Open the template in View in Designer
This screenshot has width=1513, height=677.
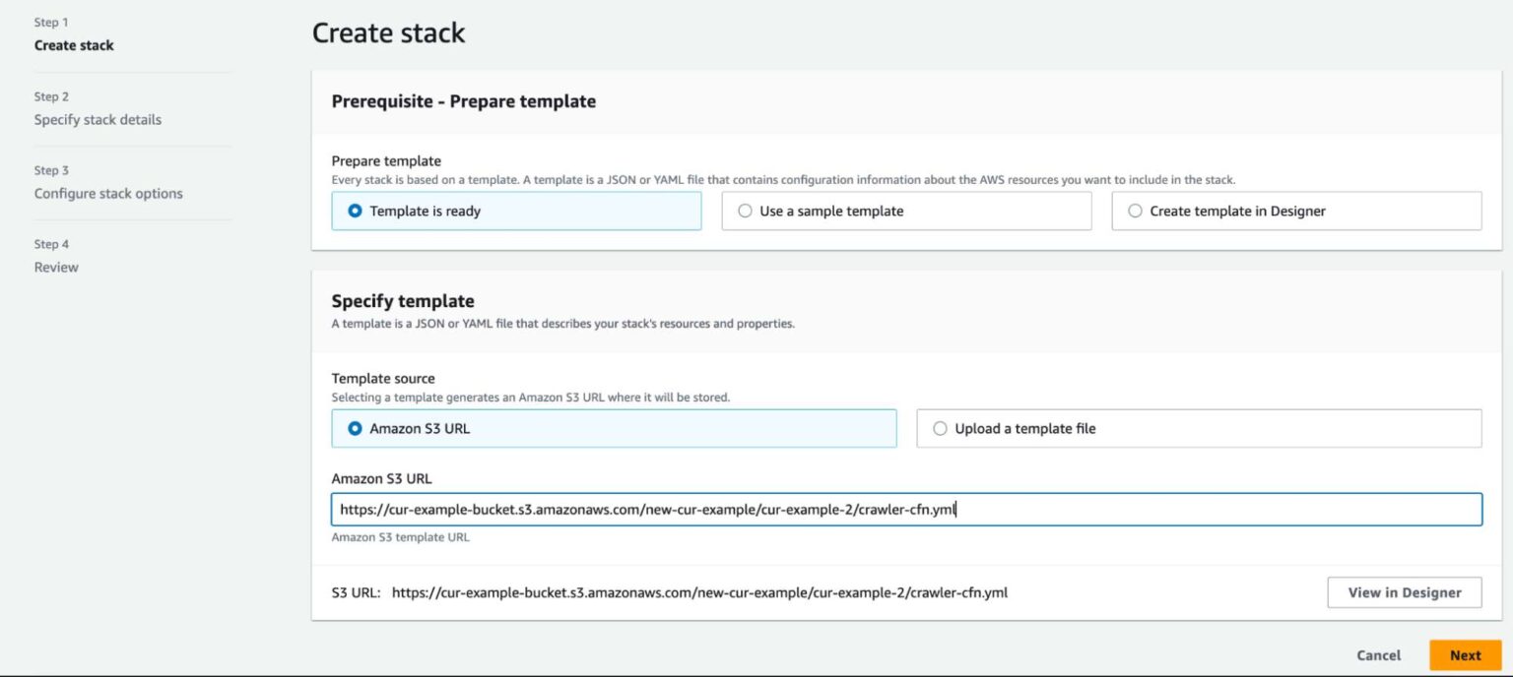click(1404, 592)
